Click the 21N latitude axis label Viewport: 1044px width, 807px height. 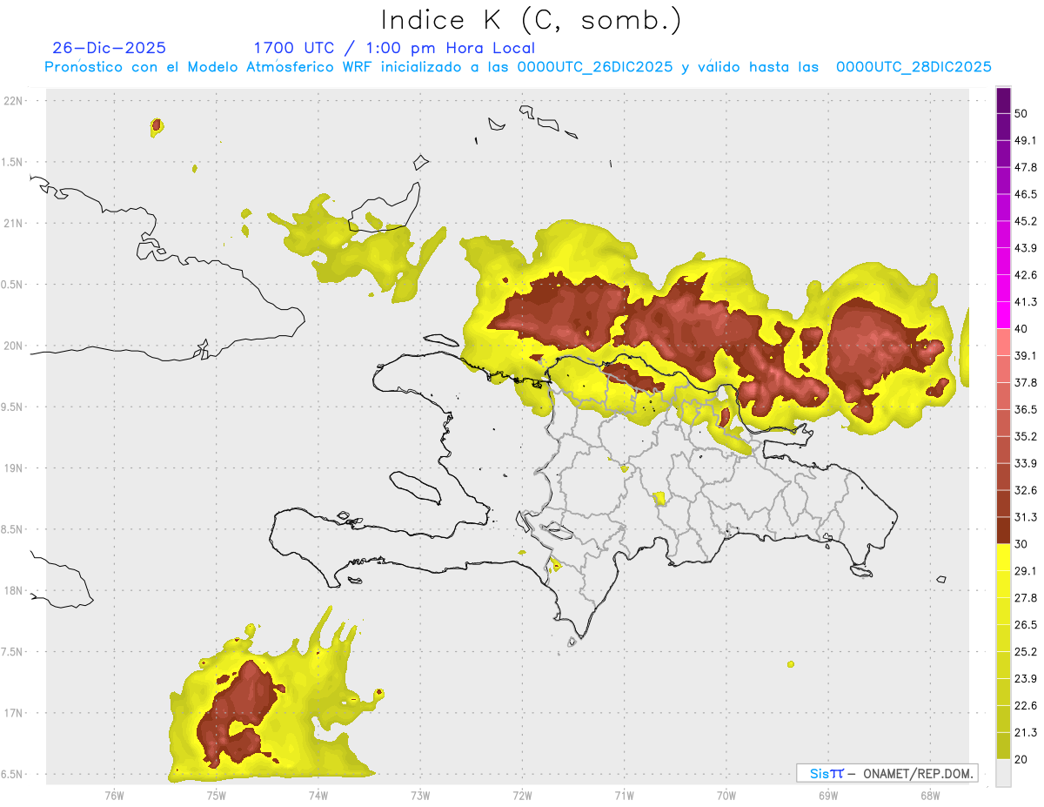[15, 224]
